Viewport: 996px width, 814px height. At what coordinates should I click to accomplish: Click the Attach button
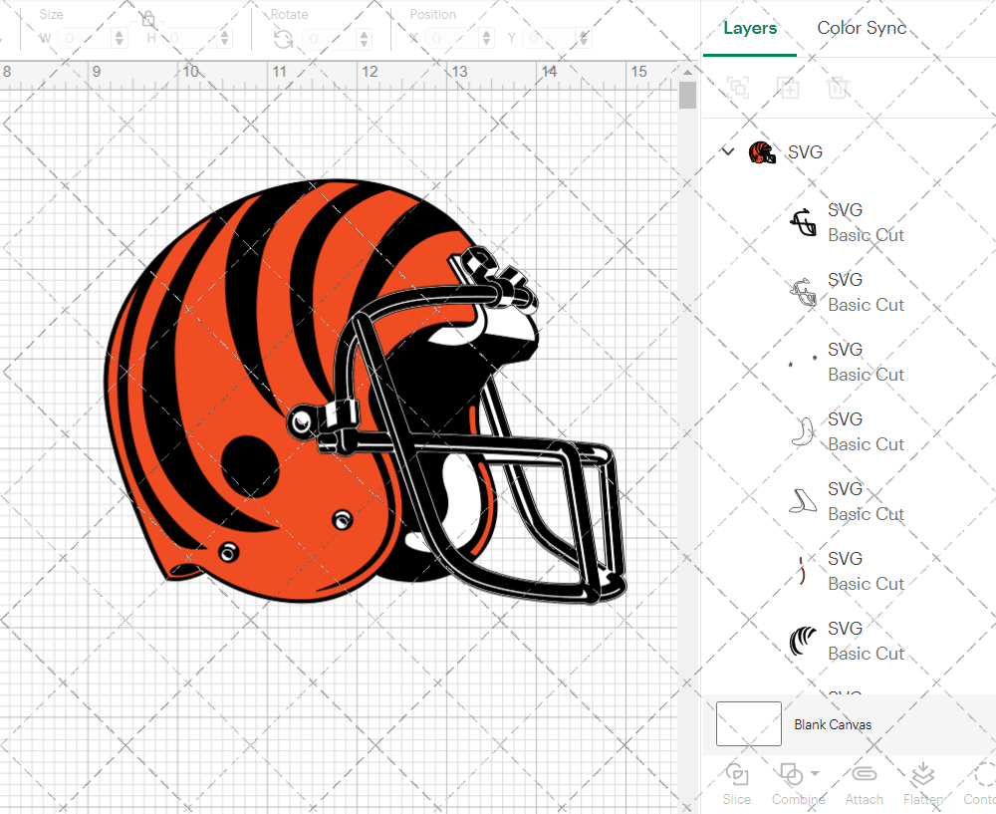(864, 784)
